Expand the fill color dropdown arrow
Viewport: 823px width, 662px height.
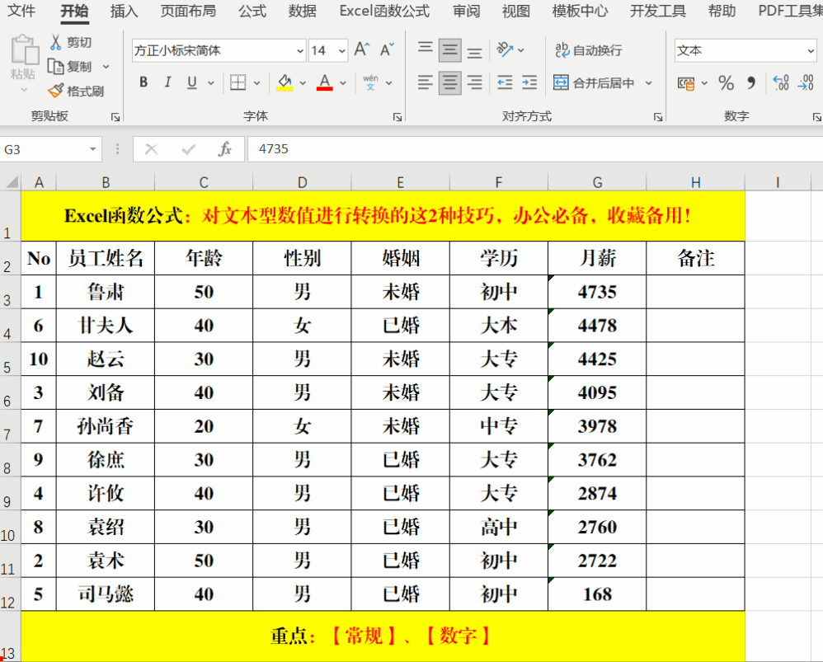coord(303,83)
